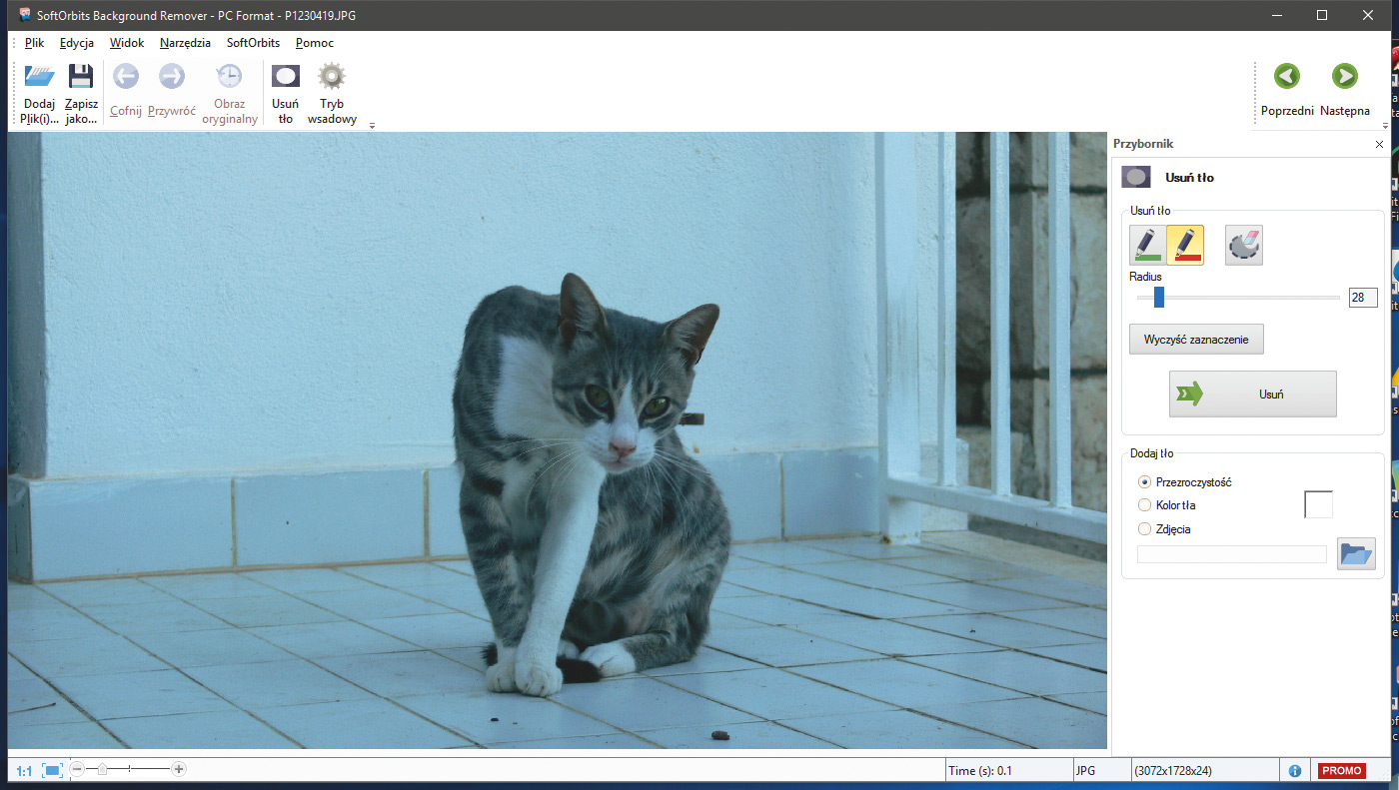Screen dimensions: 1399x790
Task: Select the Usuń tło toolbar tool
Action: coord(286,77)
